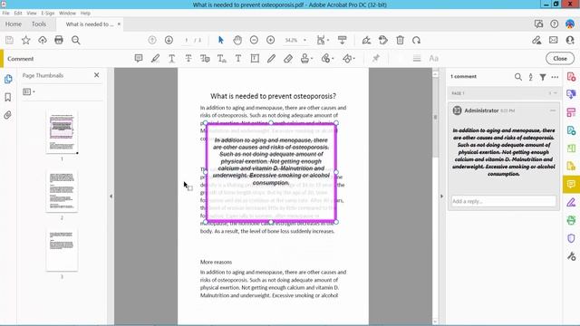580x326 pixels.
Task: Go to the next page arrow
Action: pos(169,40)
